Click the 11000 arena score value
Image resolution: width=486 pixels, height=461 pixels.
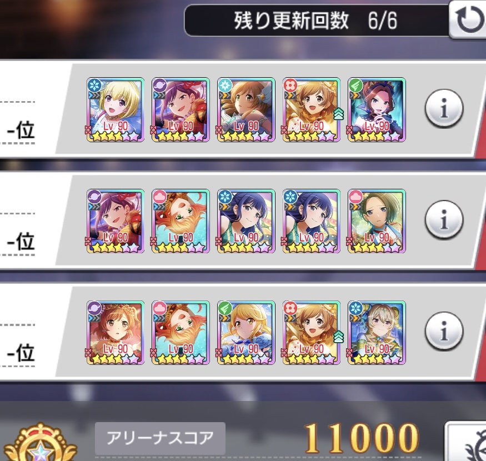(x=361, y=438)
